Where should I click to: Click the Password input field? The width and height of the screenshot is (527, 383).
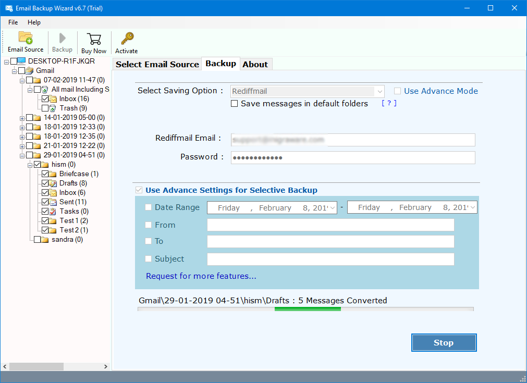tap(353, 157)
